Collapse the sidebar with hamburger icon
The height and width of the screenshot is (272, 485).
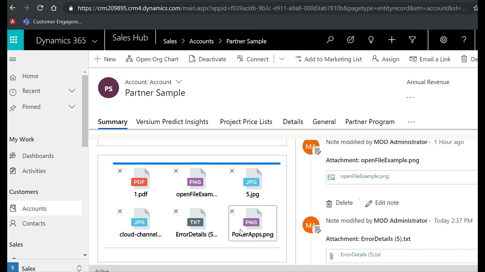click(13, 59)
